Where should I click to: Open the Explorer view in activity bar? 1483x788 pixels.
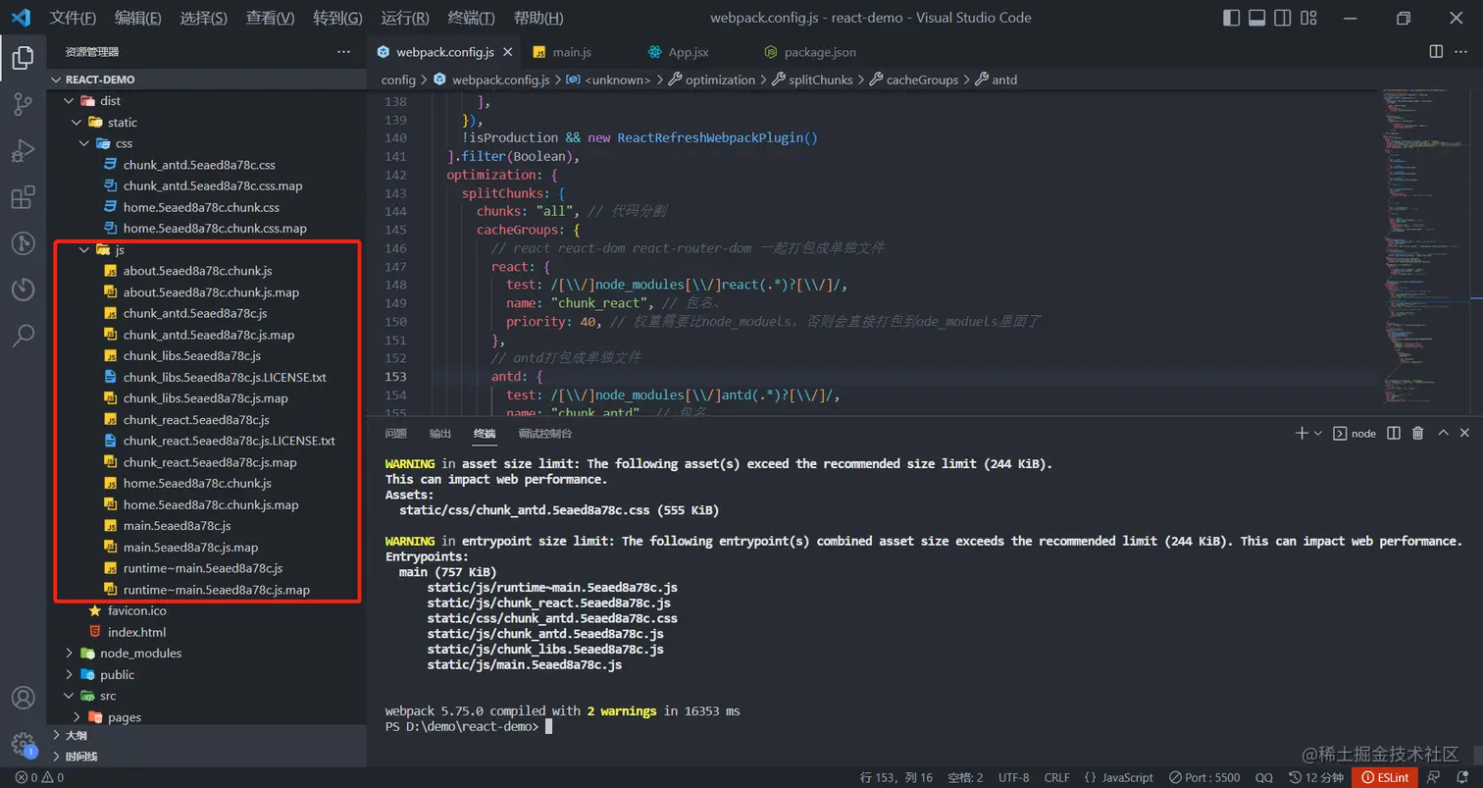[23, 58]
